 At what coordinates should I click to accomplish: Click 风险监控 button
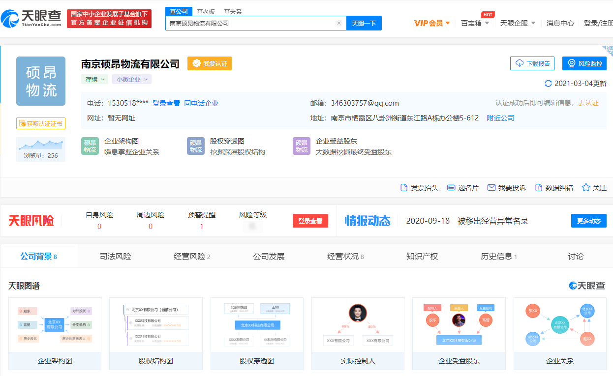tap(584, 63)
